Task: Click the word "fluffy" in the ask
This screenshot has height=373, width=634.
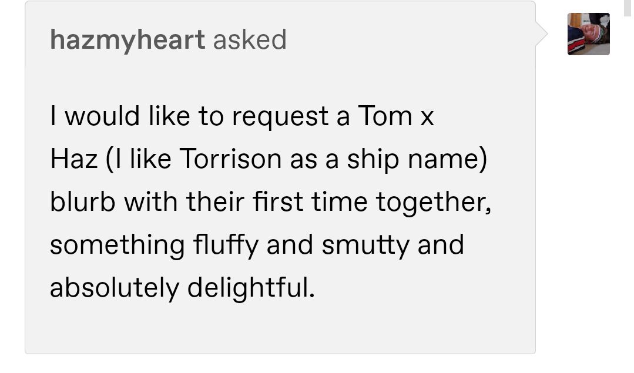Action: [226, 246]
